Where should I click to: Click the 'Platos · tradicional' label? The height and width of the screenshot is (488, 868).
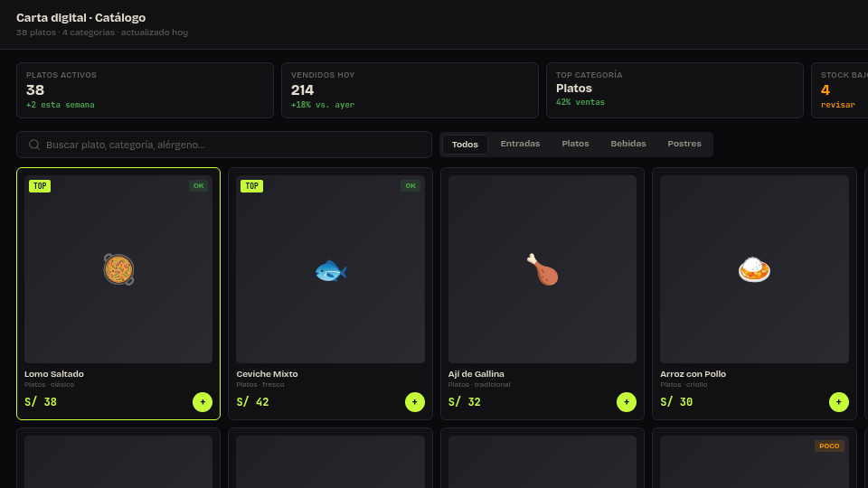tap(479, 385)
